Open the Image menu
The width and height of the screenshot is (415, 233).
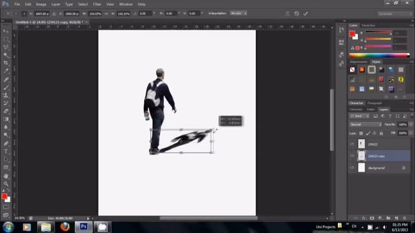pyautogui.click(x=41, y=5)
